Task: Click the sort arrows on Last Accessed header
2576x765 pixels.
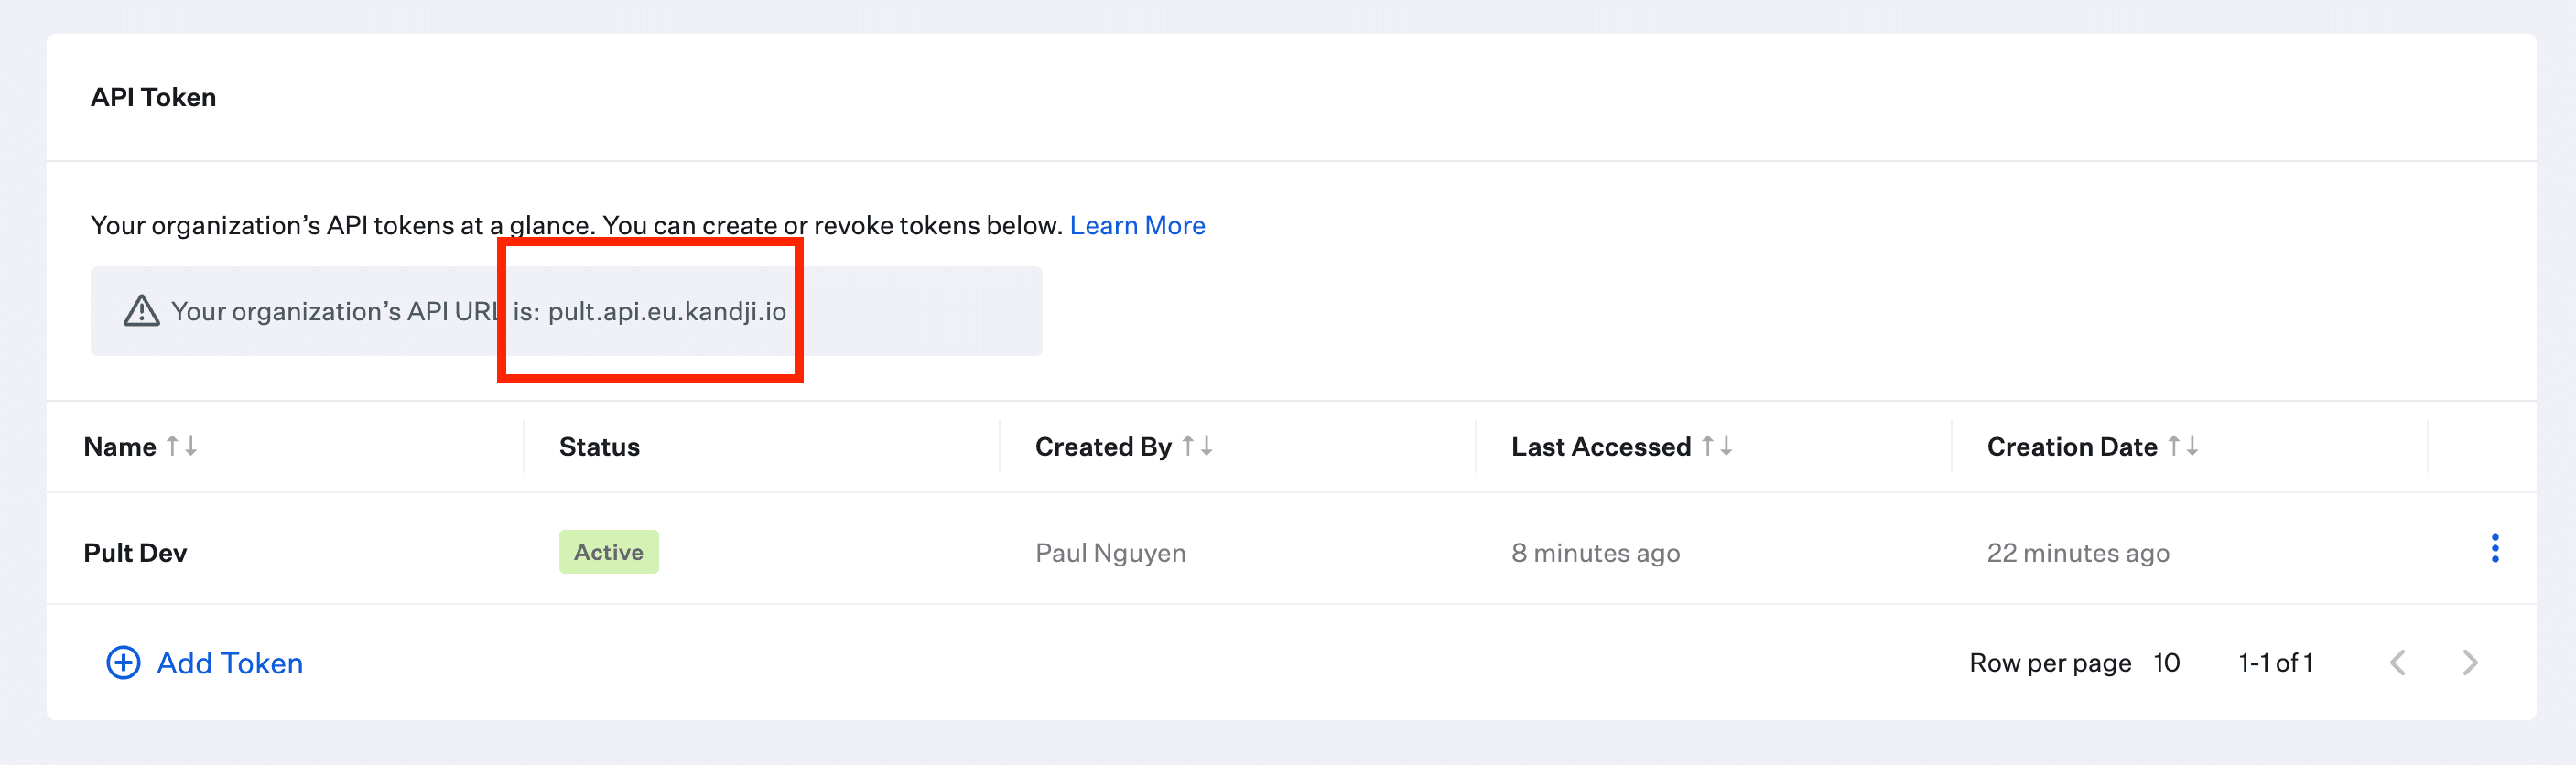Action: pos(1719,447)
